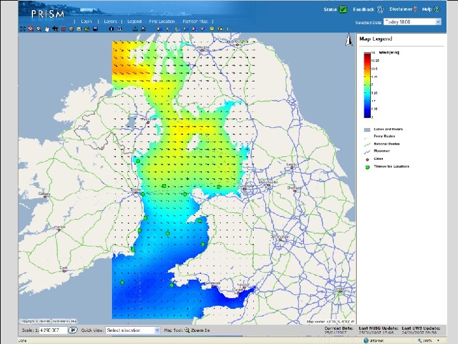The height and width of the screenshot is (344, 458).
Task: Click the 'Ferry Routes' legend label
Action: coord(384,136)
